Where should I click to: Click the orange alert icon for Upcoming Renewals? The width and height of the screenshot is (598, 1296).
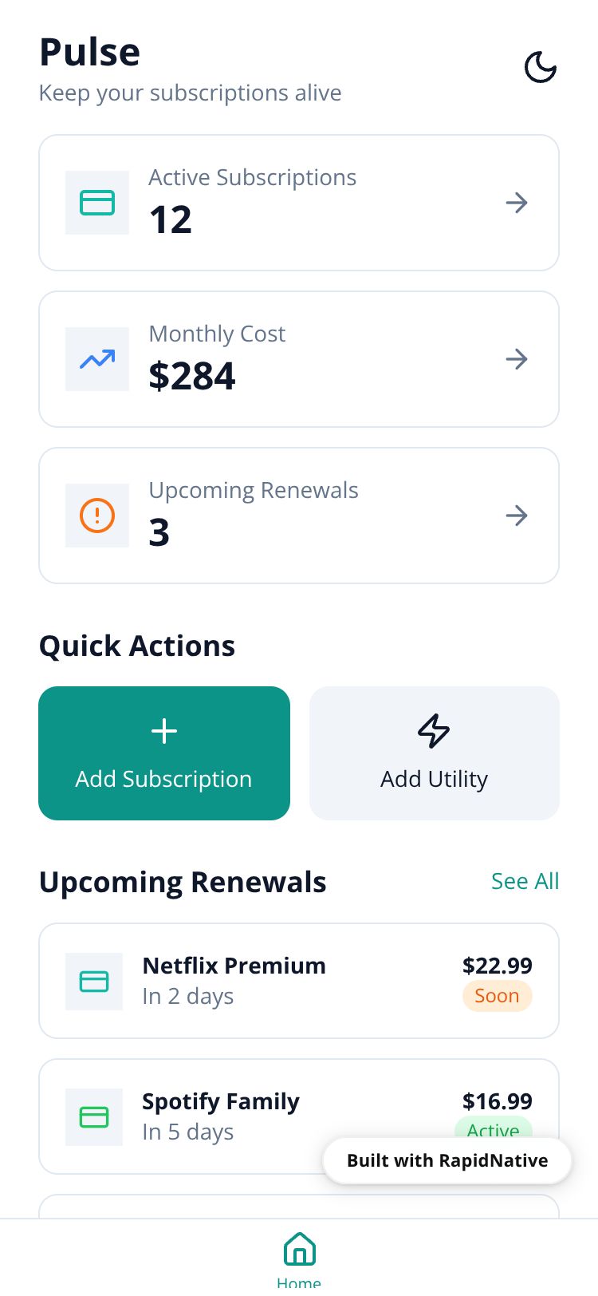[97, 516]
